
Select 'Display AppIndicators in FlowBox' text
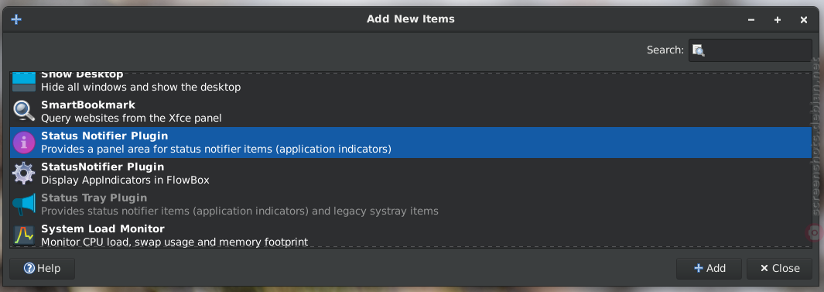coord(125,180)
